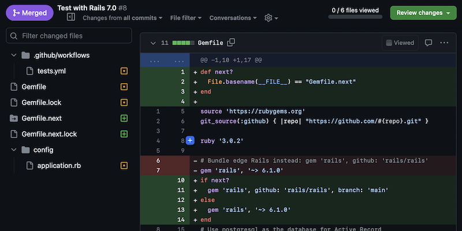
Task: Open the Review changes button
Action: [423, 13]
